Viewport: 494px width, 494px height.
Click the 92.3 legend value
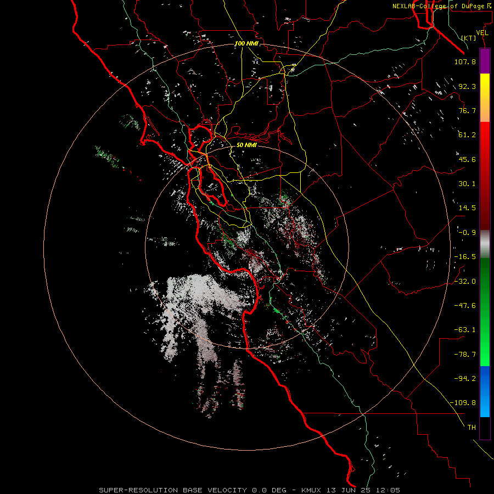click(x=467, y=86)
